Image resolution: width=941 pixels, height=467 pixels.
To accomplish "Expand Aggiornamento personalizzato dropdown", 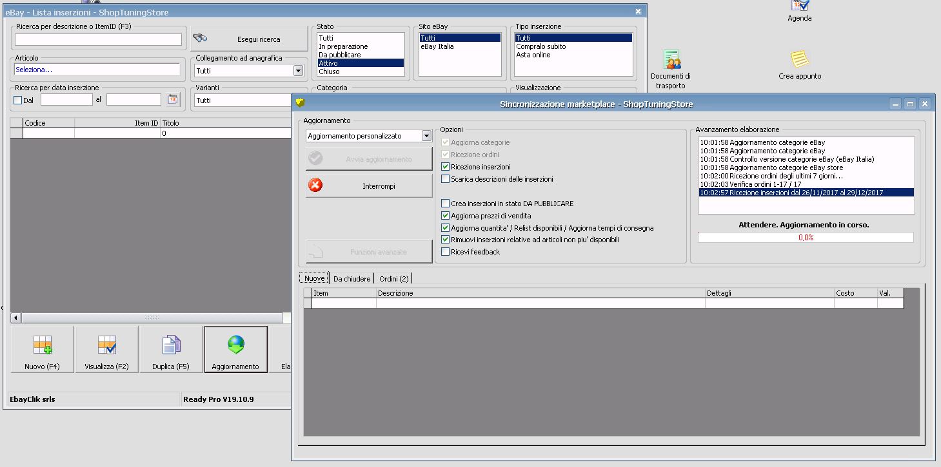I will click(426, 136).
